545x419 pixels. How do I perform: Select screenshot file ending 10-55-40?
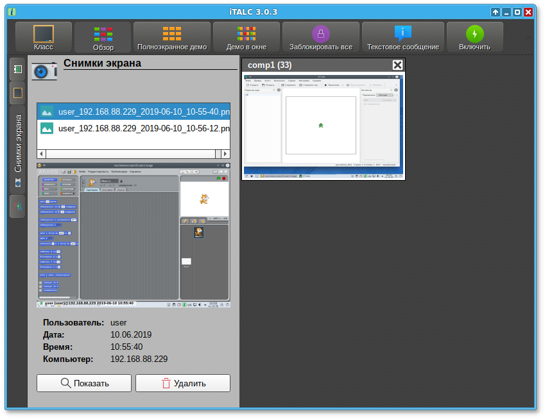[x=134, y=111]
